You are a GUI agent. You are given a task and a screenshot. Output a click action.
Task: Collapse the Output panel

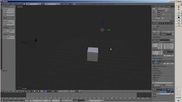156,80
